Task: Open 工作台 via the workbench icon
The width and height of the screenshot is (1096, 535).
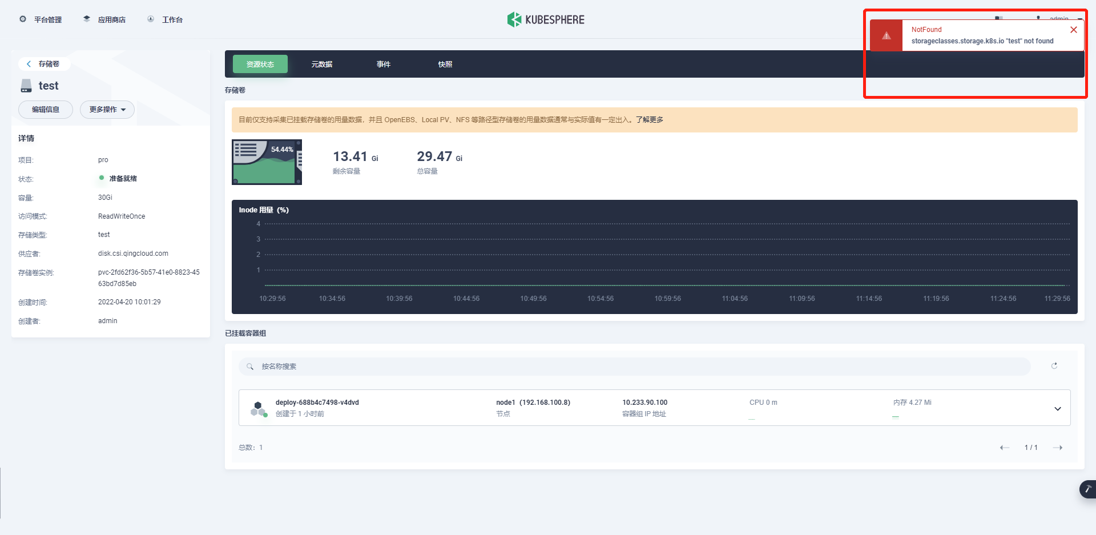Action: [150, 19]
